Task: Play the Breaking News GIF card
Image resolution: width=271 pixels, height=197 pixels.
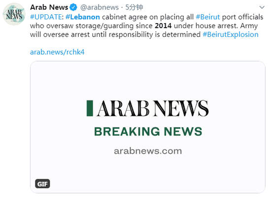Action: point(148,127)
